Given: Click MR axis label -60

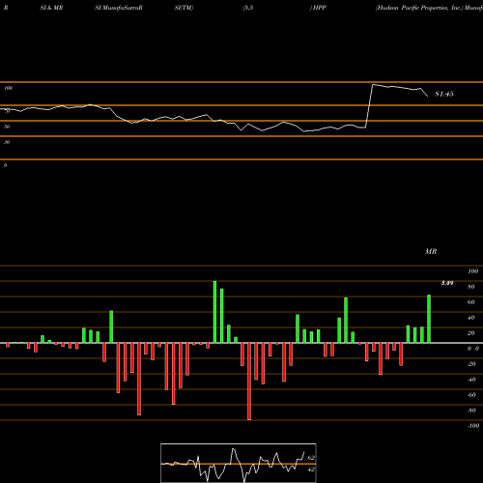Looking at the screenshot, I should point(471,395).
